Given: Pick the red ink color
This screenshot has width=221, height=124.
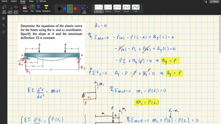Looking at the screenshot, I should click(x=75, y=9).
